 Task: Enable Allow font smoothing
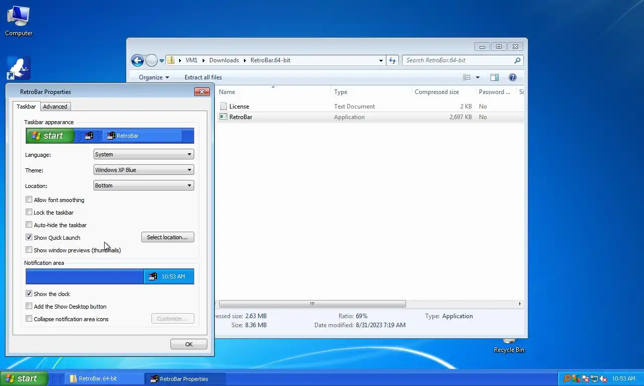[29, 200]
